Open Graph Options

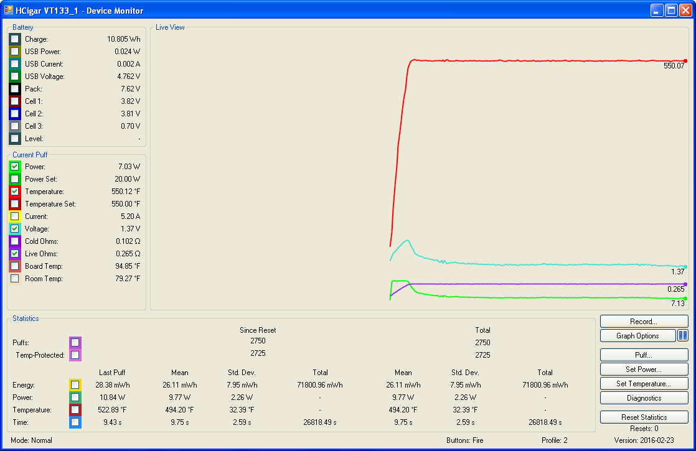[x=637, y=336]
